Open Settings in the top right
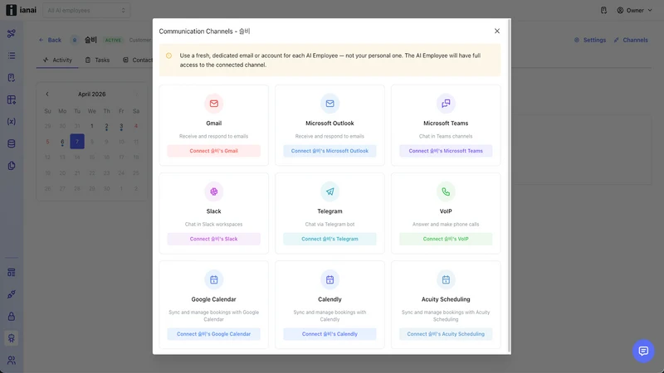This screenshot has height=373, width=664. 590,40
